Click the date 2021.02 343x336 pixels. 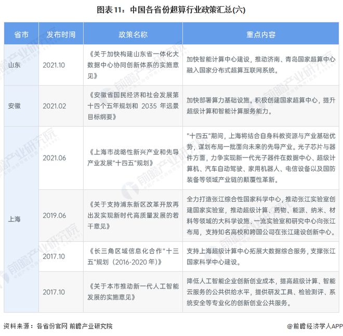(x=54, y=106)
